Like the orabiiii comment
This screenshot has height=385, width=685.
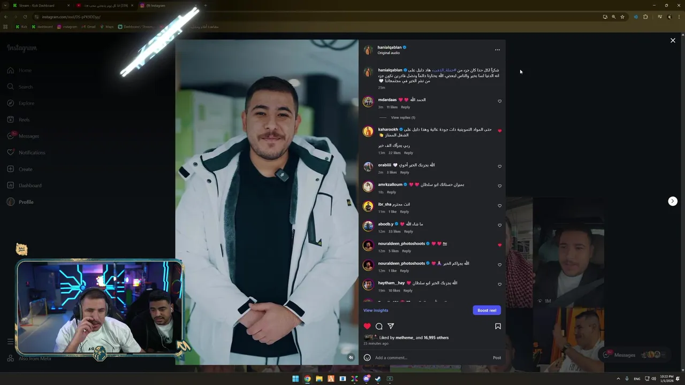[500, 166]
